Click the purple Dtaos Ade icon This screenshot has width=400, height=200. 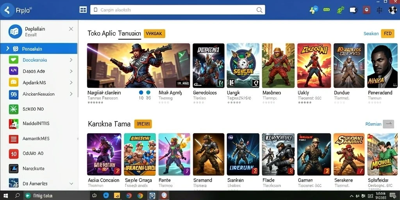[14, 71]
